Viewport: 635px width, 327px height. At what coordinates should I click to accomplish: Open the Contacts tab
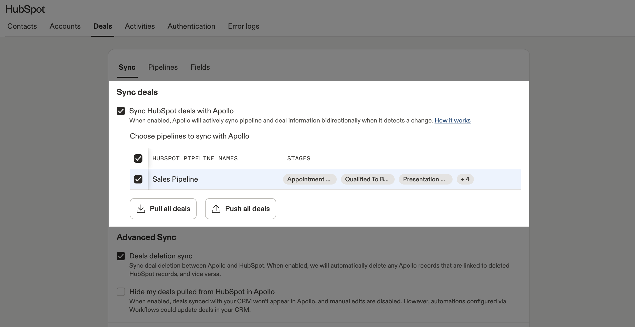coord(22,26)
